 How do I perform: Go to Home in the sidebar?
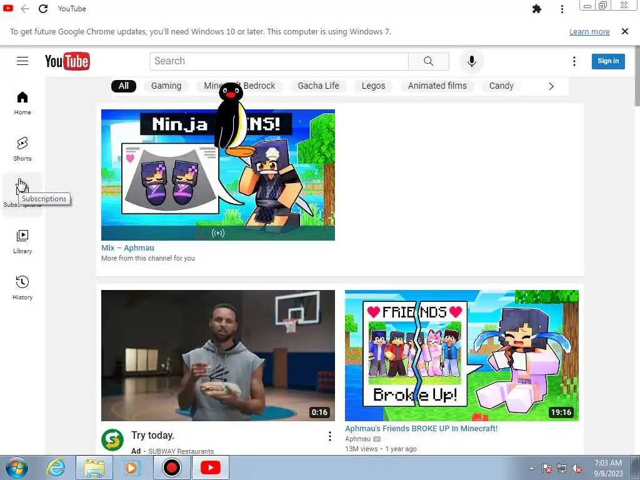(22, 103)
